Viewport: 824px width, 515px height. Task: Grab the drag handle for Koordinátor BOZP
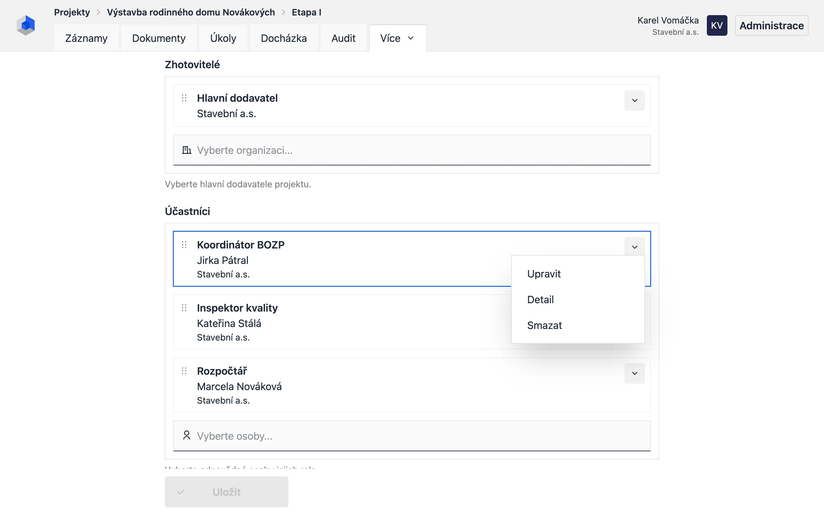click(184, 245)
